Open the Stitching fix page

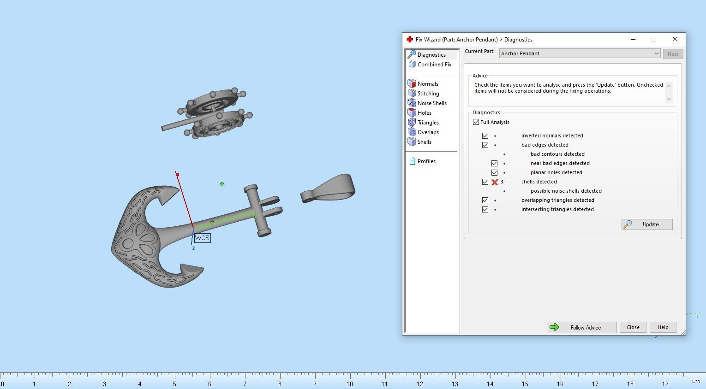428,94
